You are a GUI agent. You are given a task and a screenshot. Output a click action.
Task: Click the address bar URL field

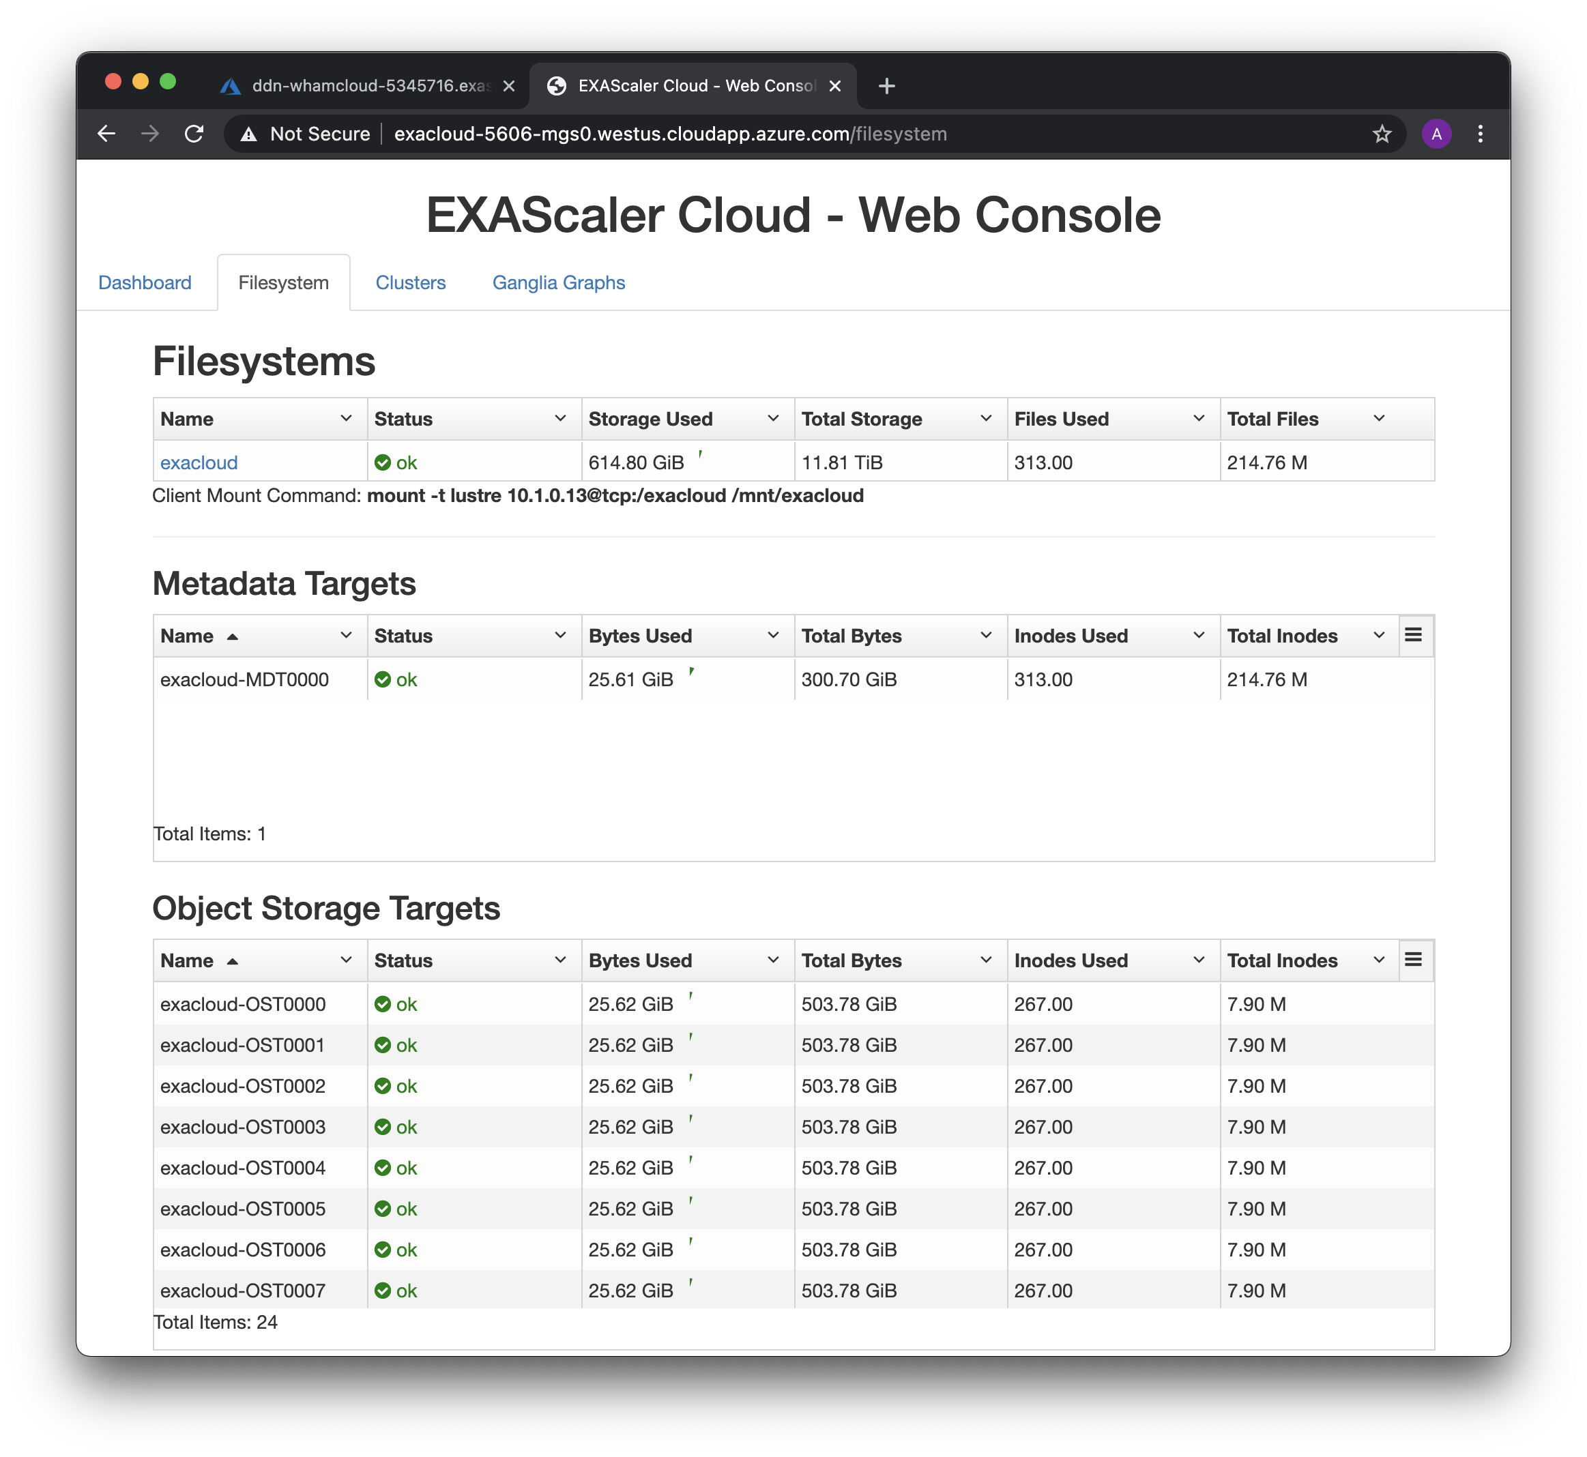[671, 134]
